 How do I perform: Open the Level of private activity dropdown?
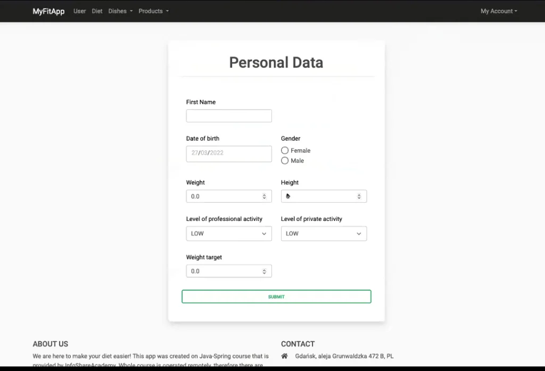(324, 234)
